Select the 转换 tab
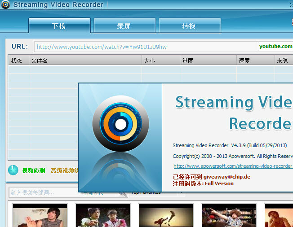Image resolution: width=293 pixels, height=227 pixels. pyautogui.click(x=190, y=26)
